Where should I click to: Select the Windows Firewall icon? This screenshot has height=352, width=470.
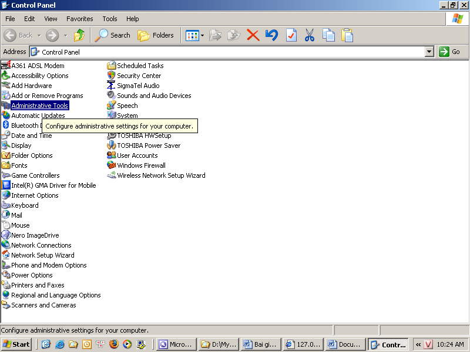tap(111, 165)
